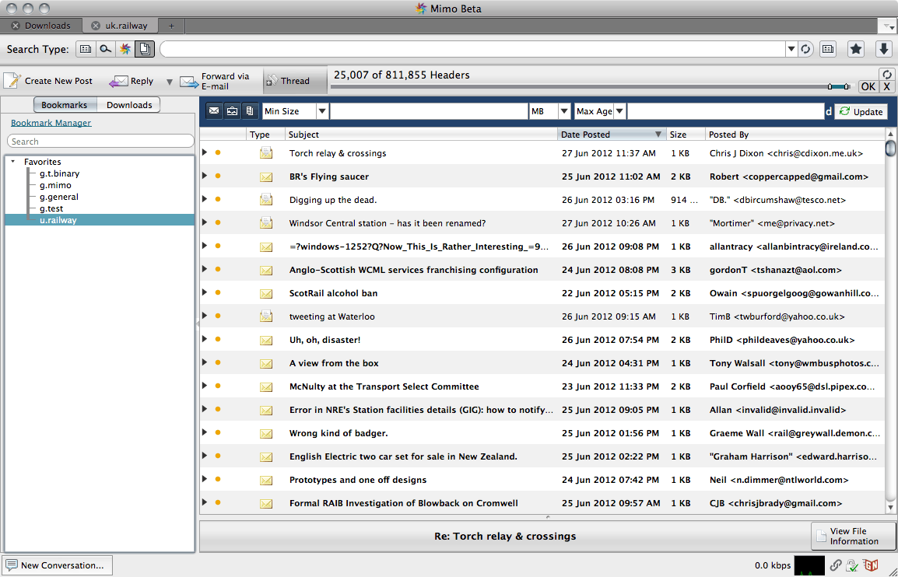Click the padlock with checkmark status icon
Viewport: 898px width, 577px height.
pyautogui.click(x=851, y=565)
